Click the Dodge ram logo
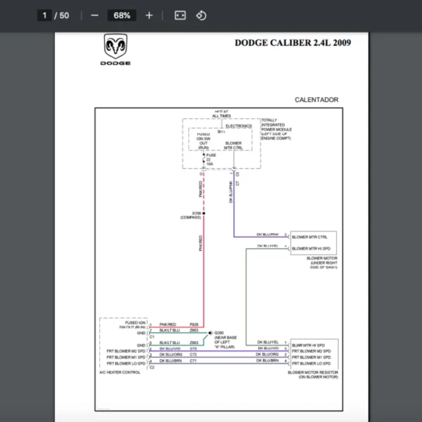The width and height of the screenshot is (422, 422). tap(117, 51)
